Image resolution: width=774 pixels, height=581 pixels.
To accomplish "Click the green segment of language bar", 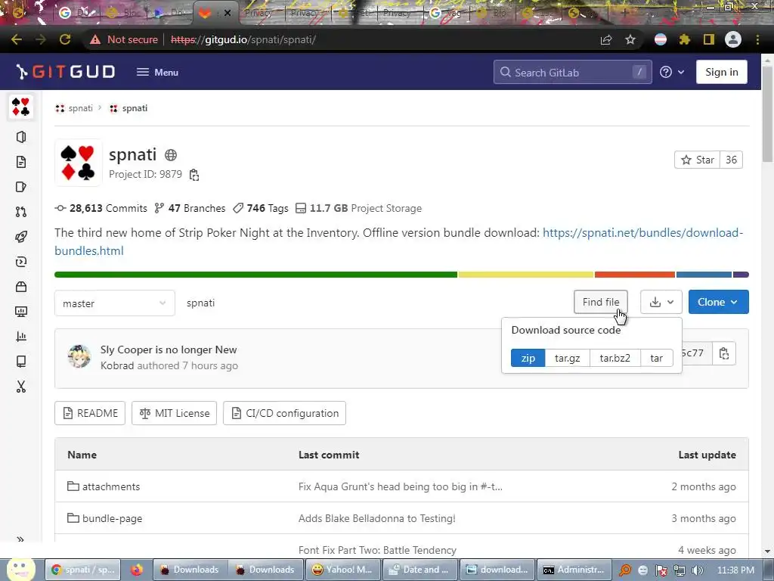I will pos(255,275).
